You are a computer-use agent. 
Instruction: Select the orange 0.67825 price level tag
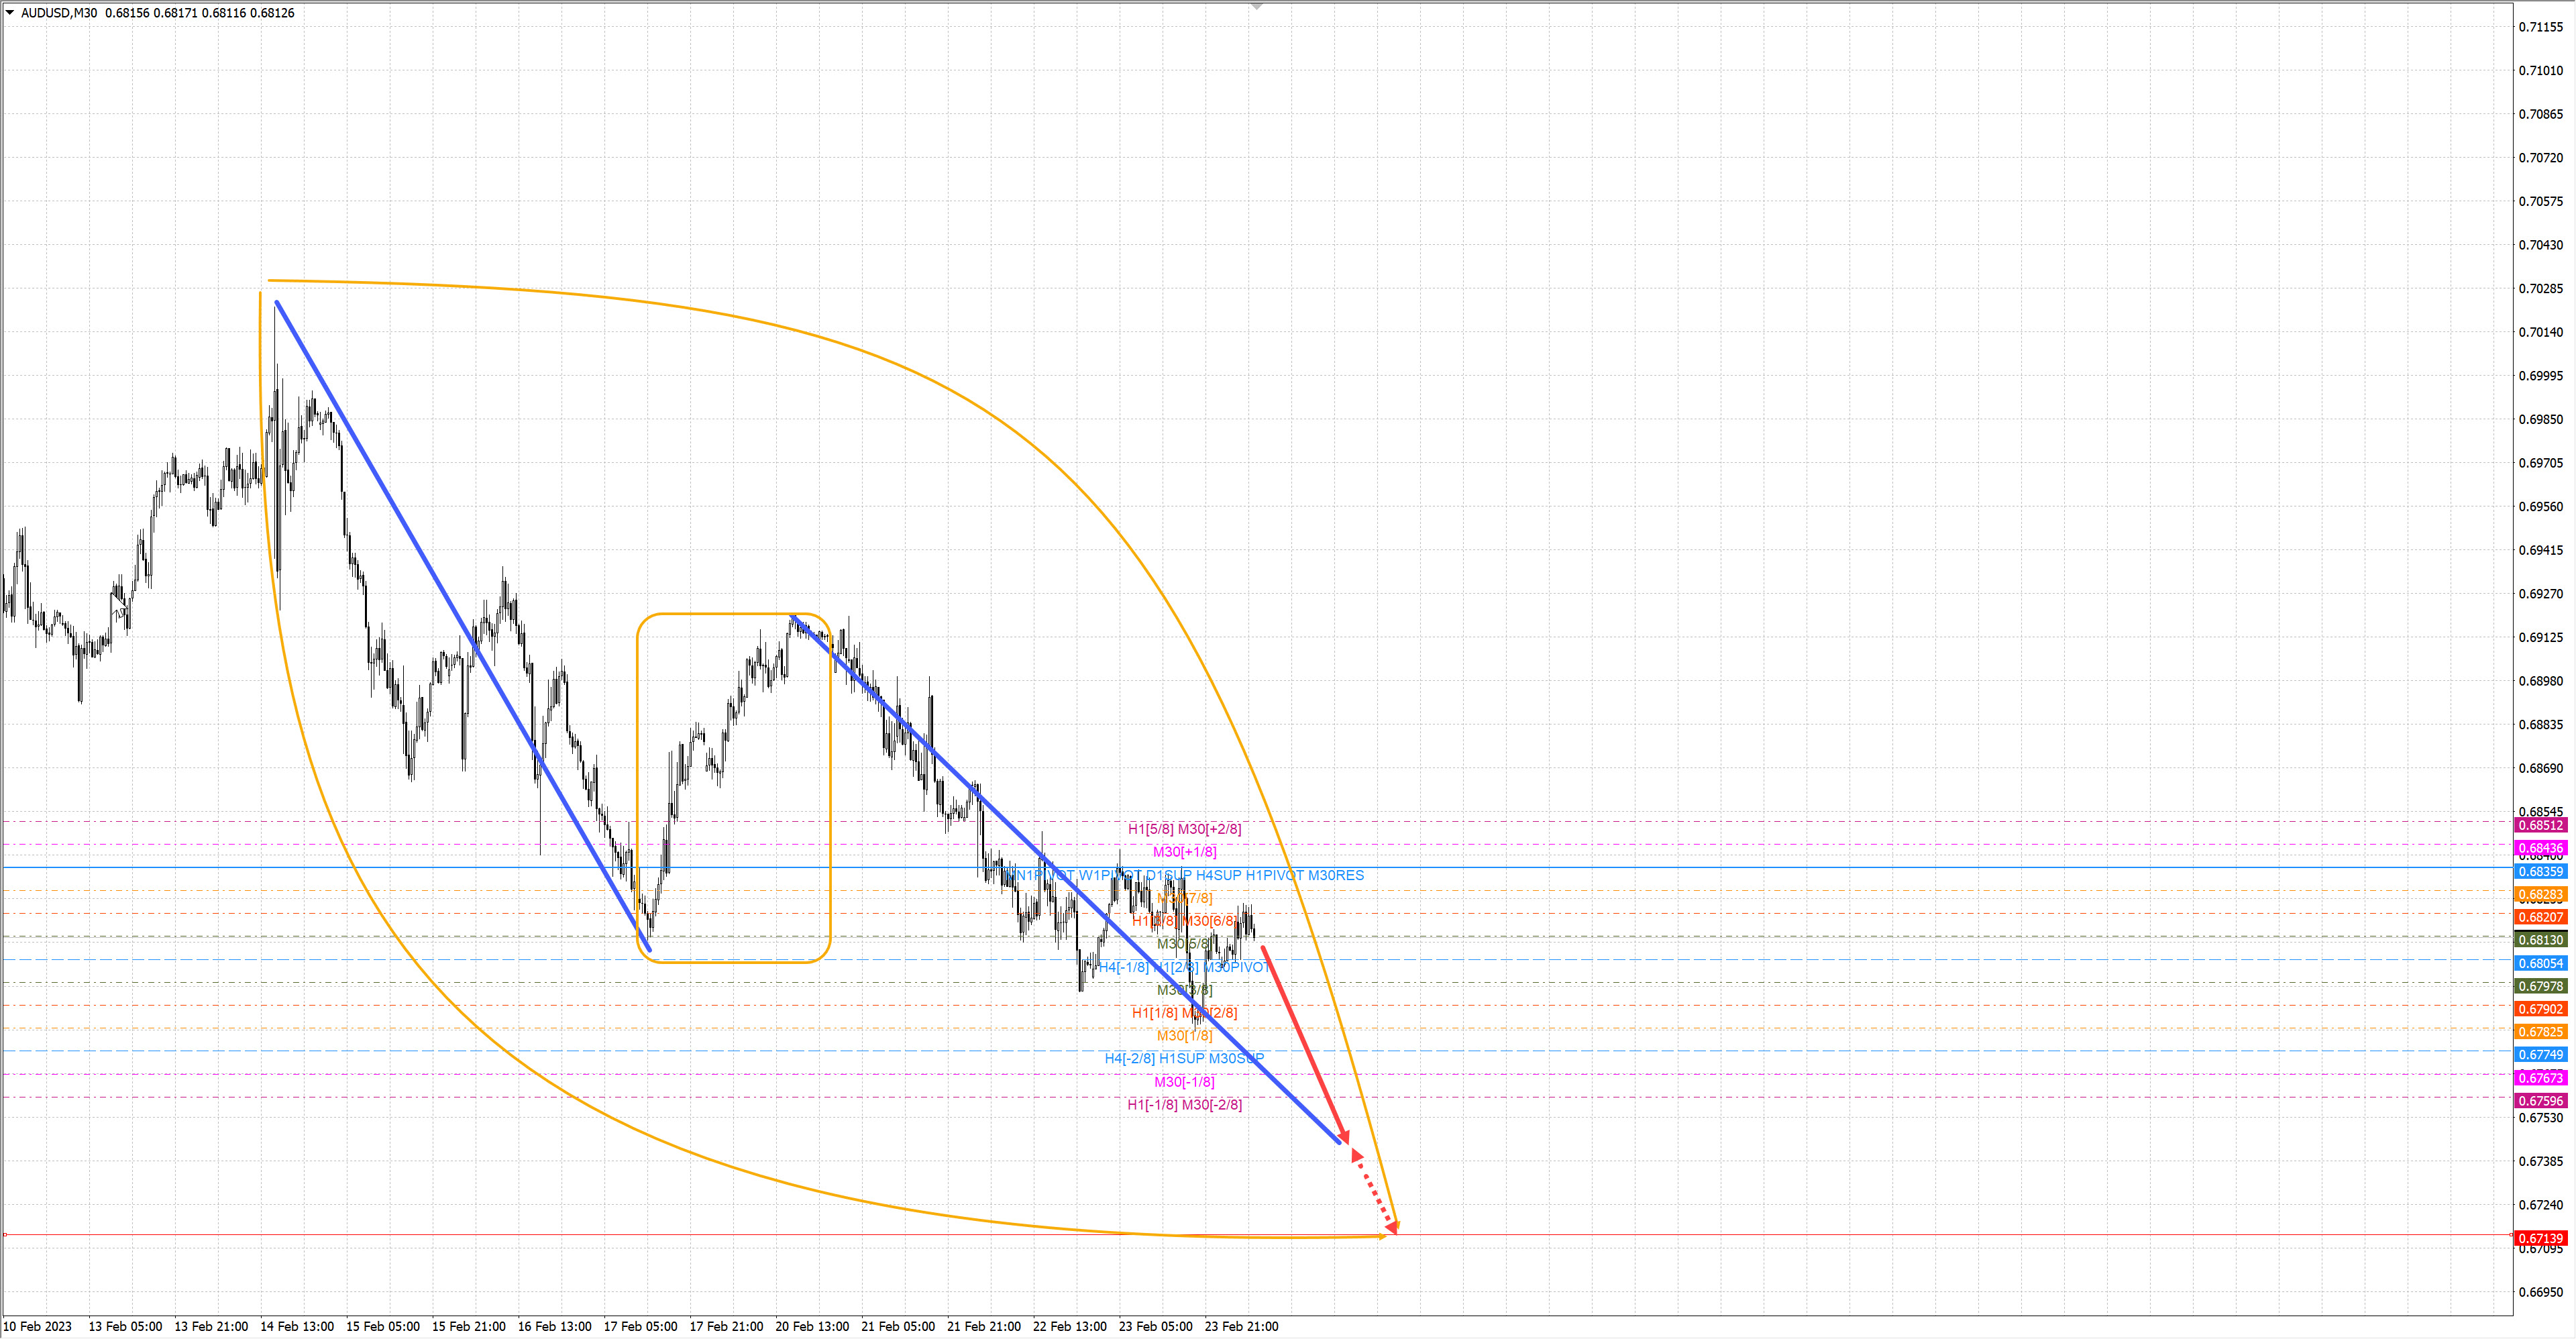(2540, 1032)
